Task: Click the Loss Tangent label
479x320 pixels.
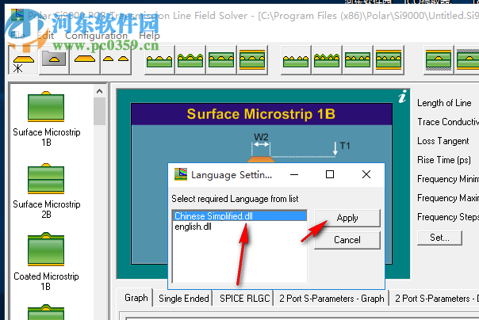Action: click(443, 141)
